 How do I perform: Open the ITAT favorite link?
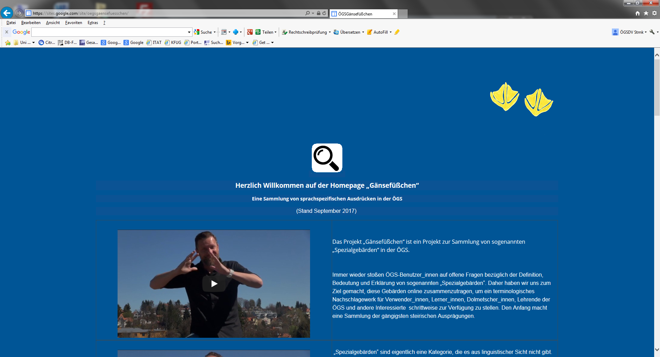(x=154, y=43)
